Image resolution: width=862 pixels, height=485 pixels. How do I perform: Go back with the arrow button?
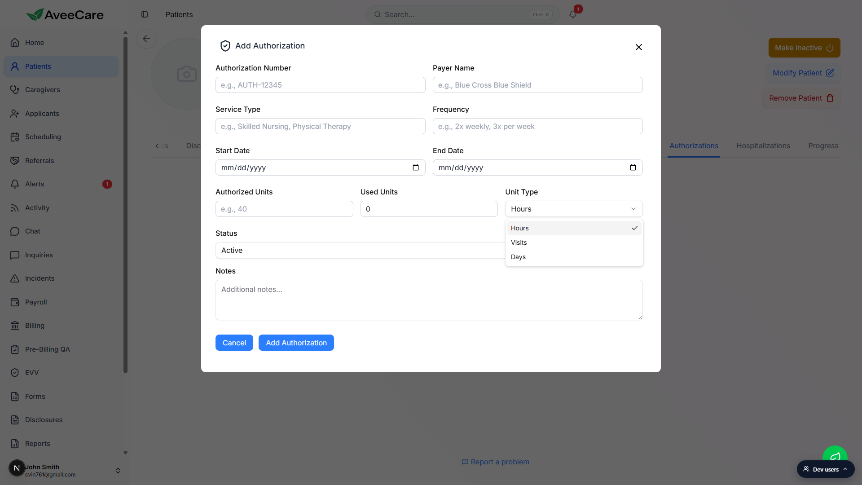(146, 39)
